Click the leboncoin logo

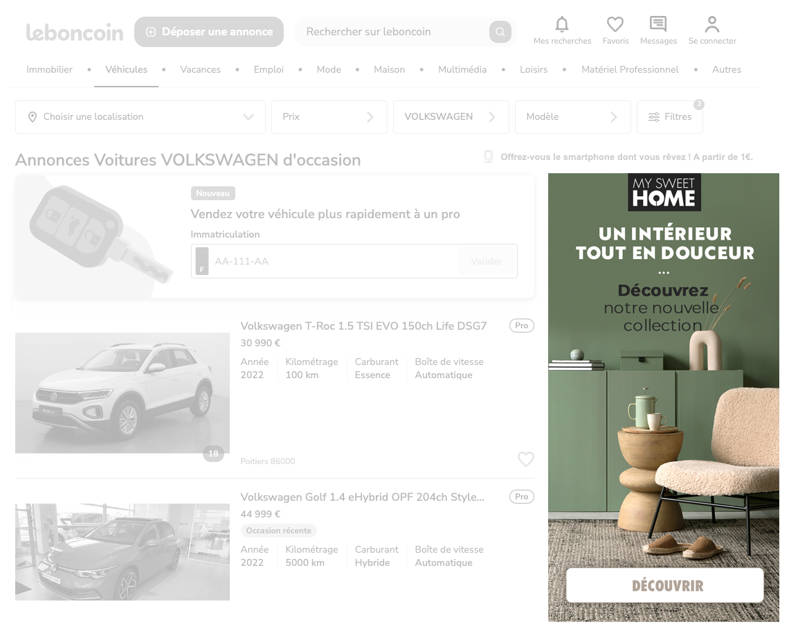(75, 33)
